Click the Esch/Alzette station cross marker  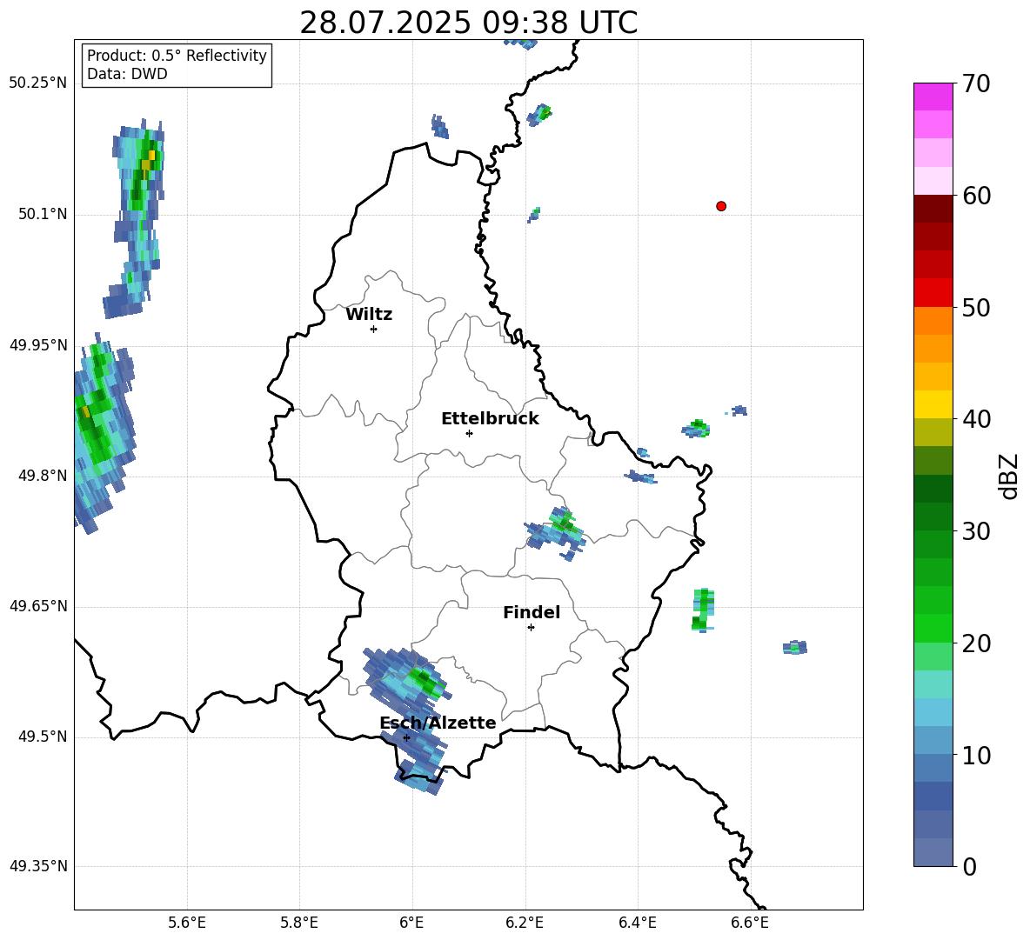point(406,737)
